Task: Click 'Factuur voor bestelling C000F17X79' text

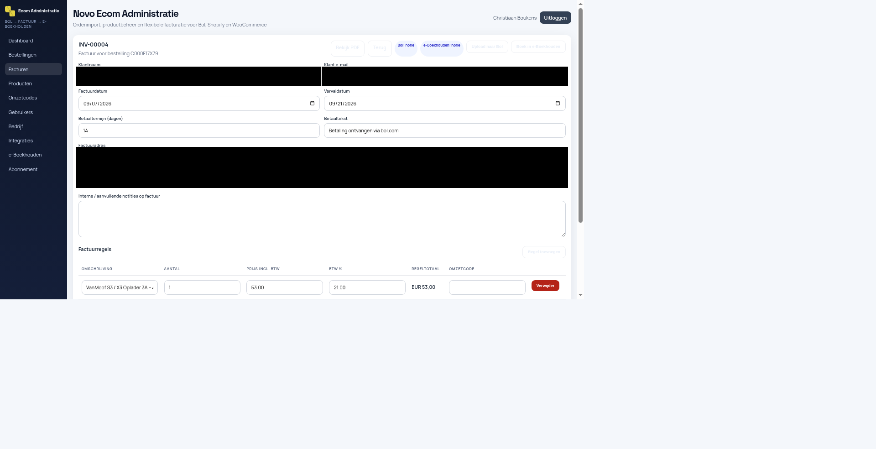Action: 118,54
